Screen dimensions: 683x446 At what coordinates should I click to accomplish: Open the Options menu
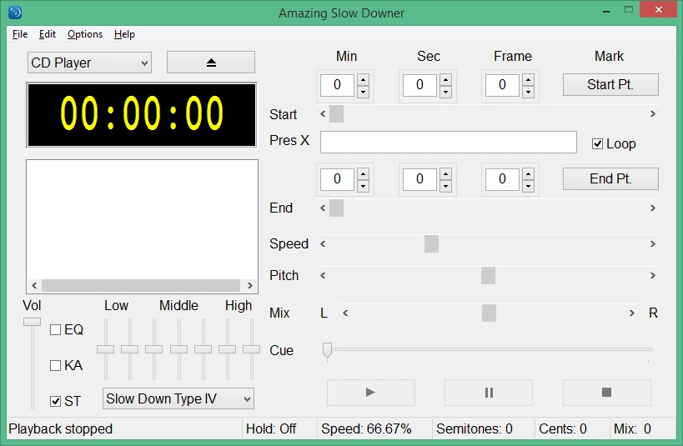[85, 34]
